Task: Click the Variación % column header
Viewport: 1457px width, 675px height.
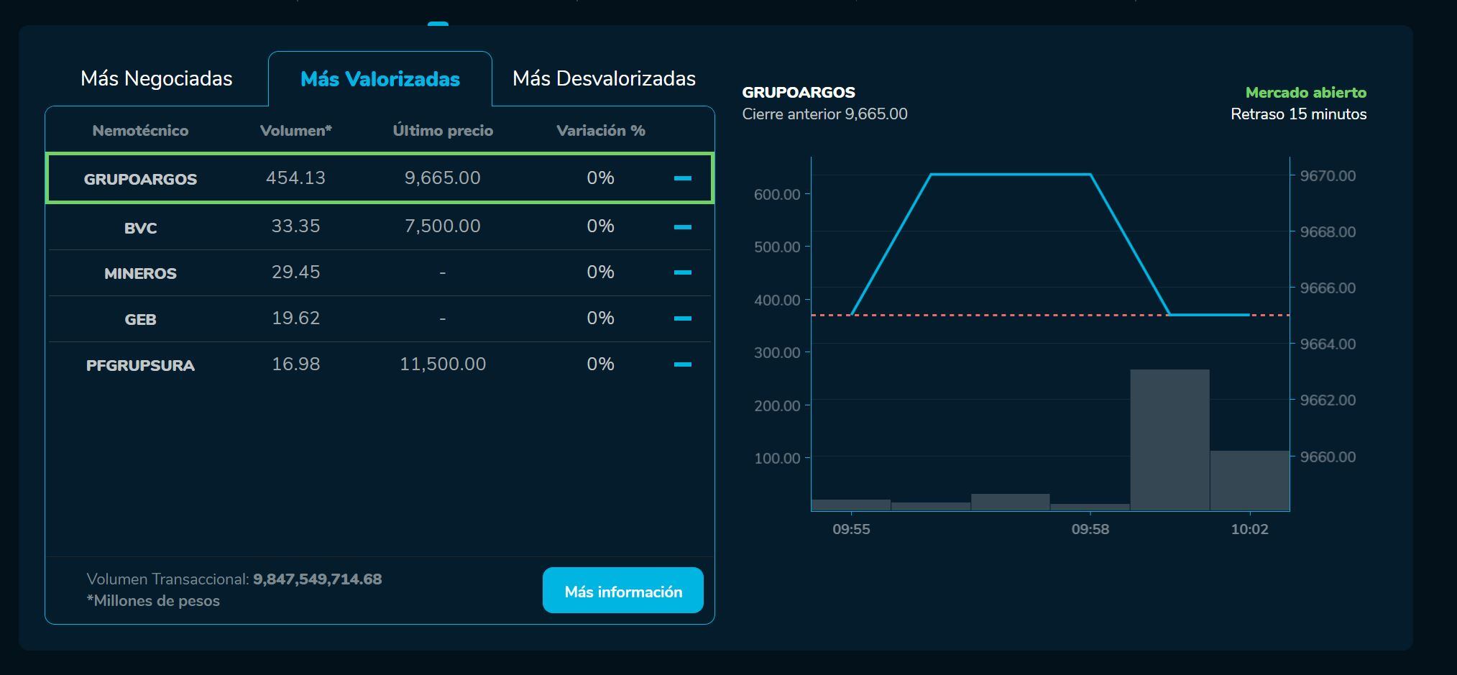Action: coord(601,130)
